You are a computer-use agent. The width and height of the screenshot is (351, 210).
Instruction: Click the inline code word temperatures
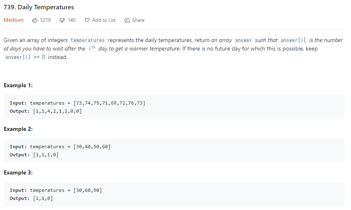[88, 40]
